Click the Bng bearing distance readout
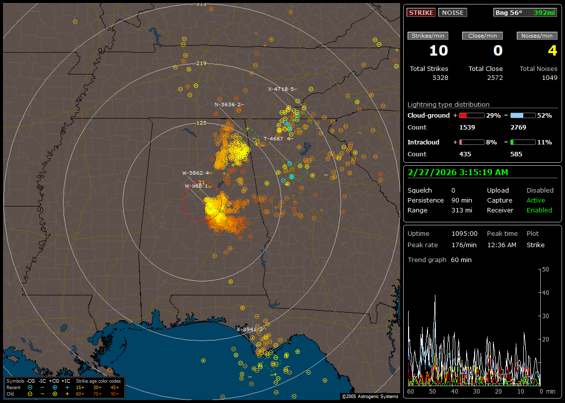This screenshot has width=565, height=403. [x=525, y=12]
